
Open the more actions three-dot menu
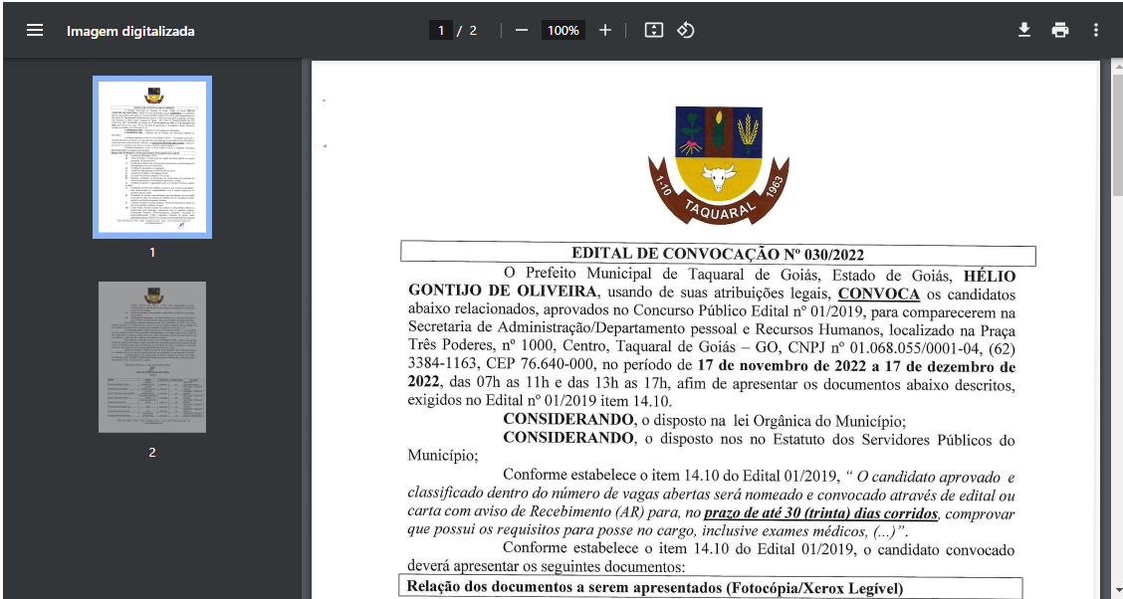point(1096,30)
